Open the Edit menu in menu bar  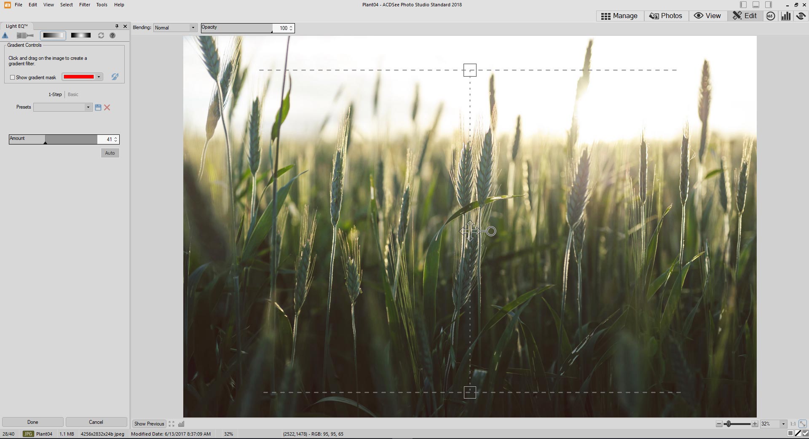33,5
